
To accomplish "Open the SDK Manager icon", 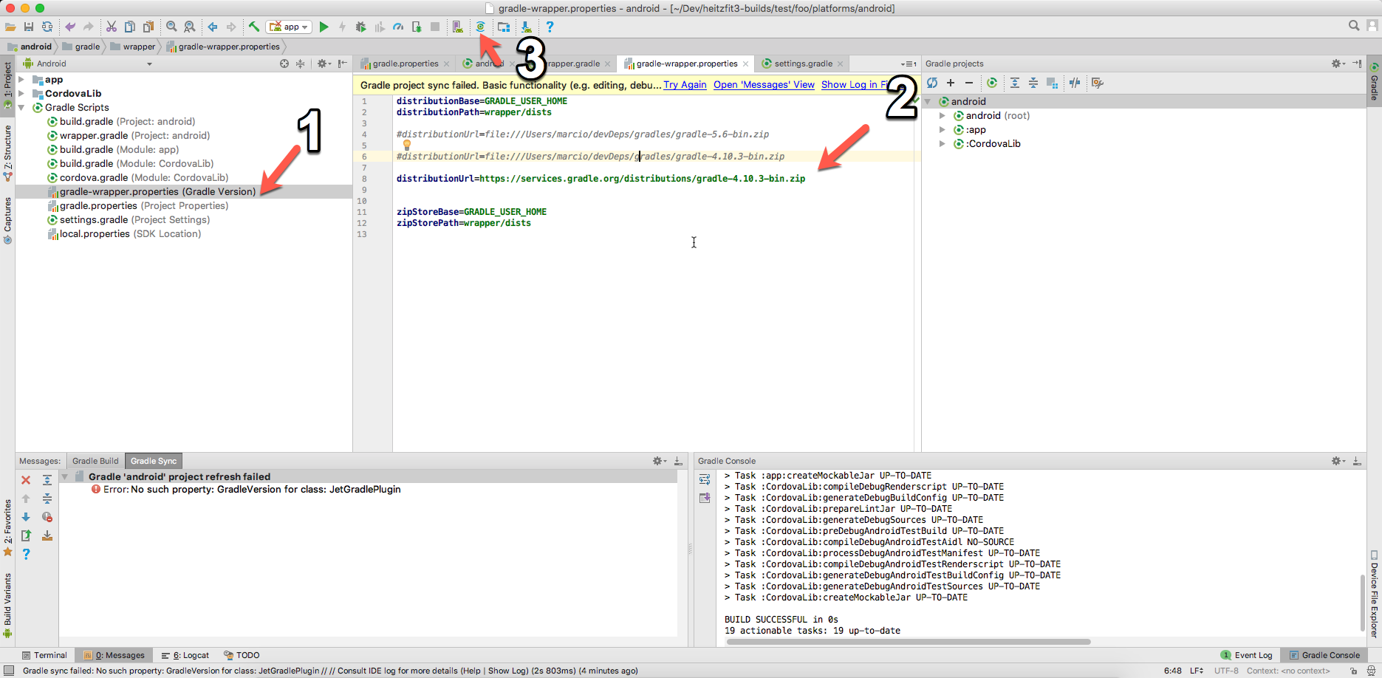I will (527, 27).
